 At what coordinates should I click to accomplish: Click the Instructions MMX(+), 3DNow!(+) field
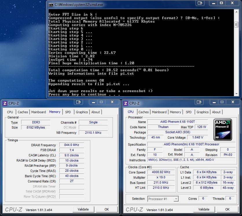[x=191, y=160]
